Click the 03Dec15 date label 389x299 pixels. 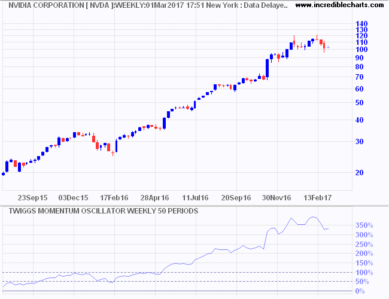pyautogui.click(x=73, y=198)
